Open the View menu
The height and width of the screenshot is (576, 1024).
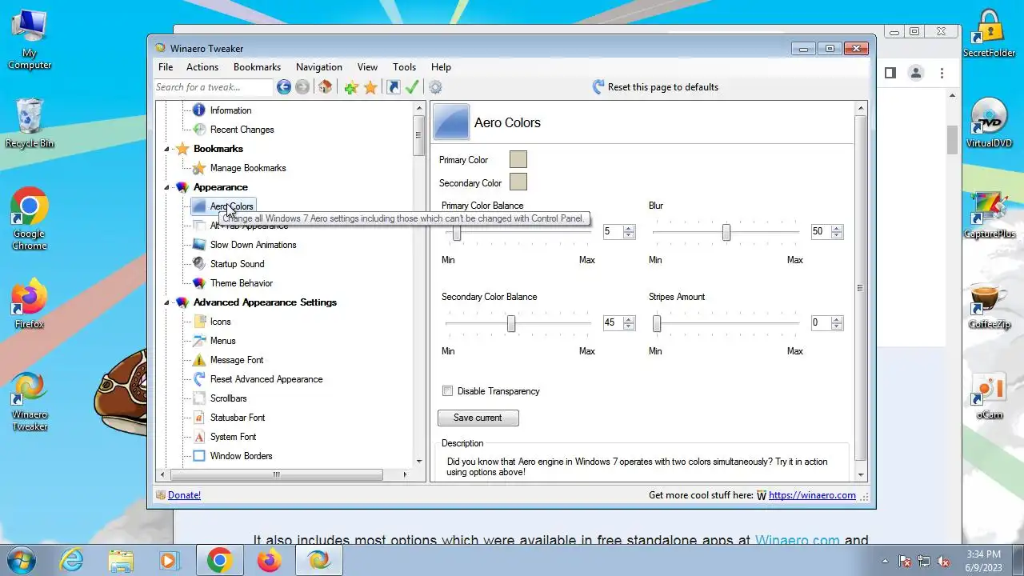367,67
